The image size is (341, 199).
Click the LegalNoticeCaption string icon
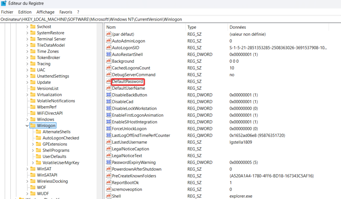coord(108,149)
